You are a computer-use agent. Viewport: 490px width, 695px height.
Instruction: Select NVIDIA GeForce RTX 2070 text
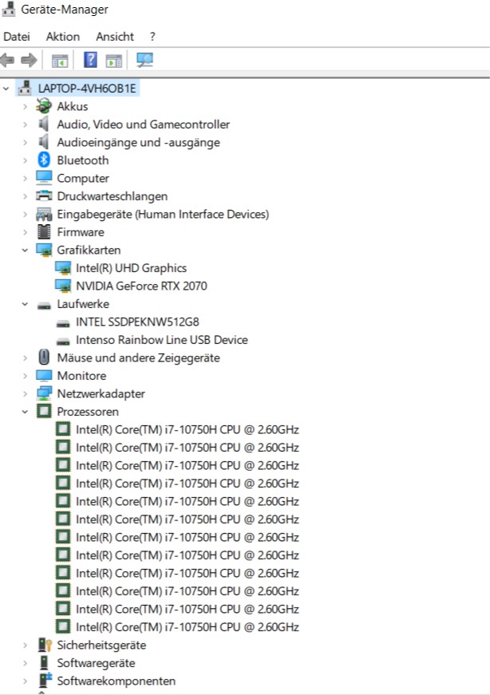[141, 286]
